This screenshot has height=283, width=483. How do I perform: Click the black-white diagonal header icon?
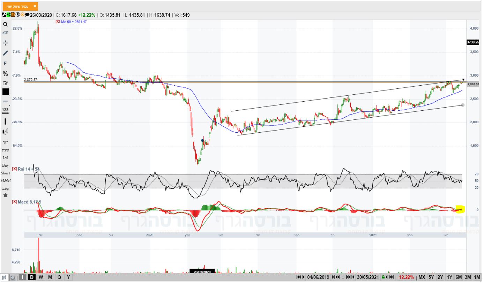(x=4, y=15)
